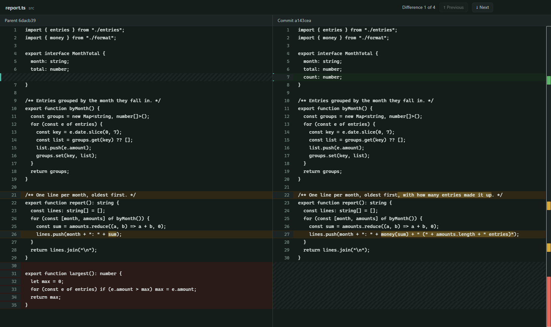Click 'groups.set(key, list);' in commit pane
Image resolution: width=551 pixels, height=327 pixels.
pyautogui.click(x=339, y=156)
